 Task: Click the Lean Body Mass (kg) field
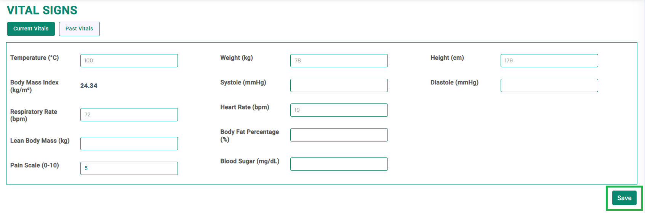[x=129, y=143]
